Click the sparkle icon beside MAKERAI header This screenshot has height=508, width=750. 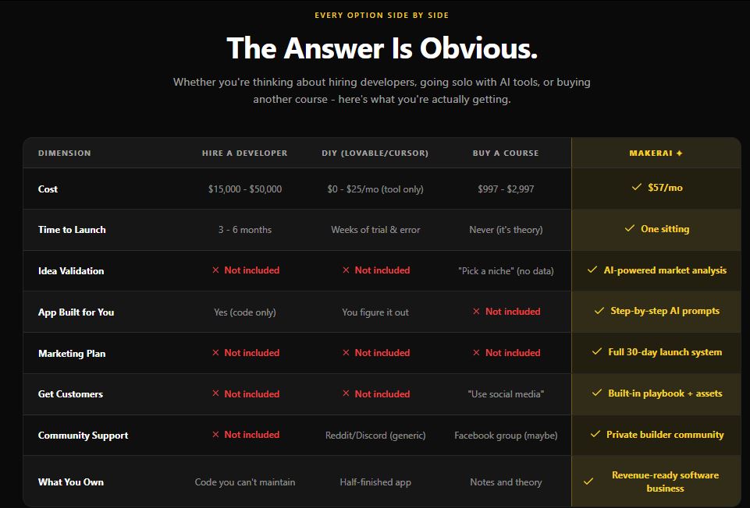coord(679,153)
